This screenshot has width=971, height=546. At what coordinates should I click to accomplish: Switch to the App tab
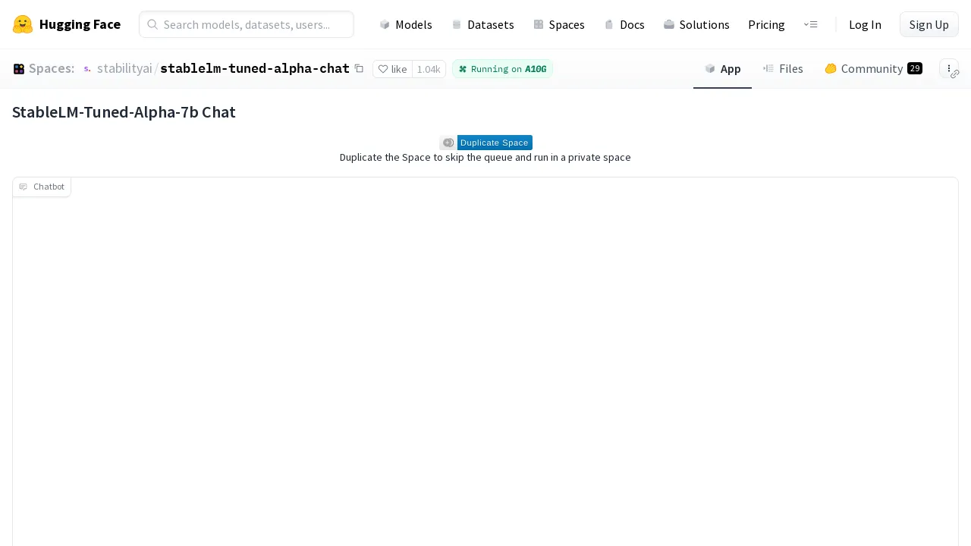[x=722, y=69]
